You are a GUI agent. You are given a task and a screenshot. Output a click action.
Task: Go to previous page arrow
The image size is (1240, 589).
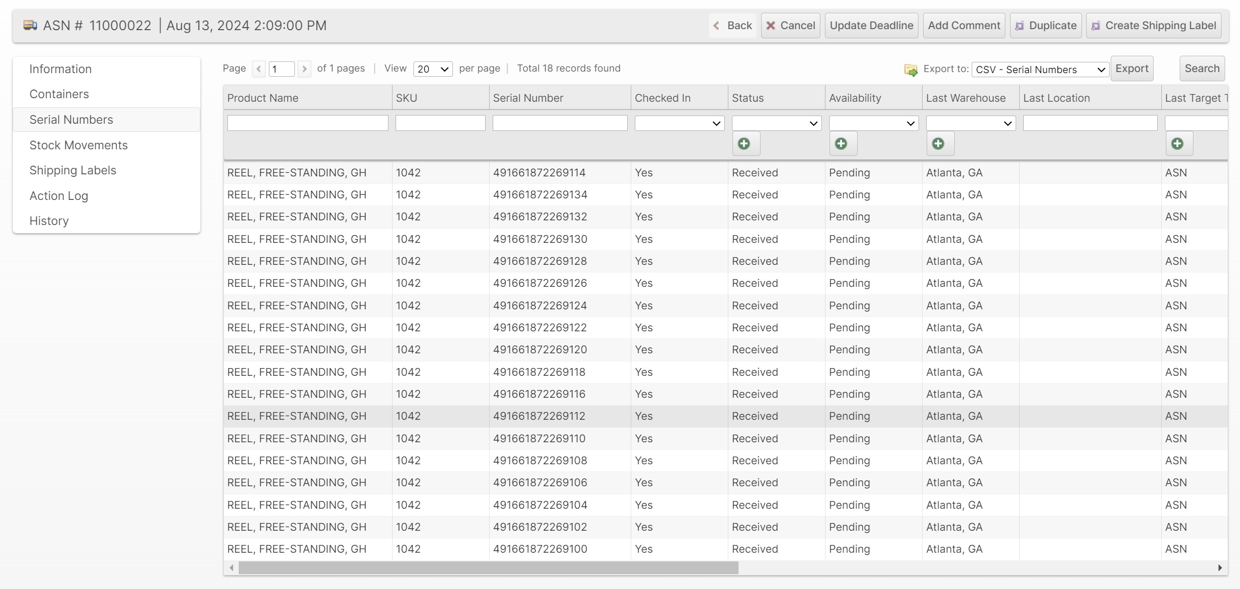259,69
